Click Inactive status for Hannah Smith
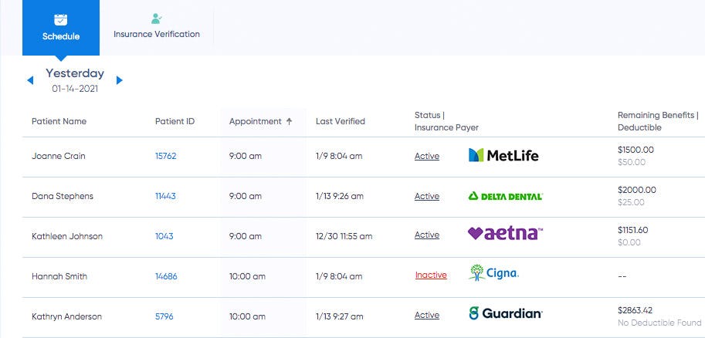The height and width of the screenshot is (338, 705). 431,275
